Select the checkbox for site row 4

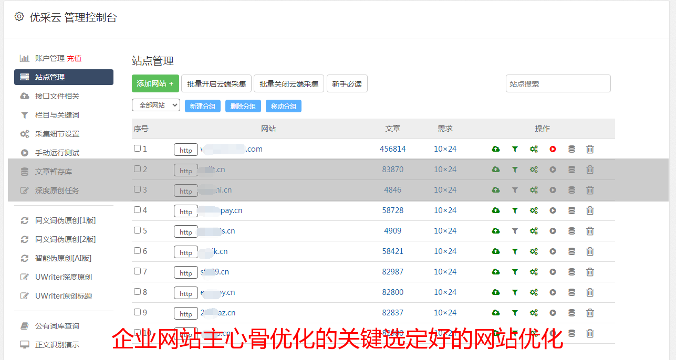(137, 210)
